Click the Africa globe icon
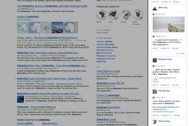Viewport: 189px width, 126px height. click(101, 14)
